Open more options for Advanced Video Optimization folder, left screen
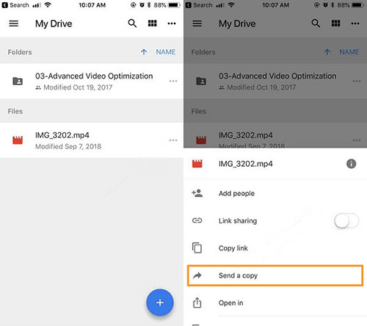367x326 pixels. [x=173, y=81]
